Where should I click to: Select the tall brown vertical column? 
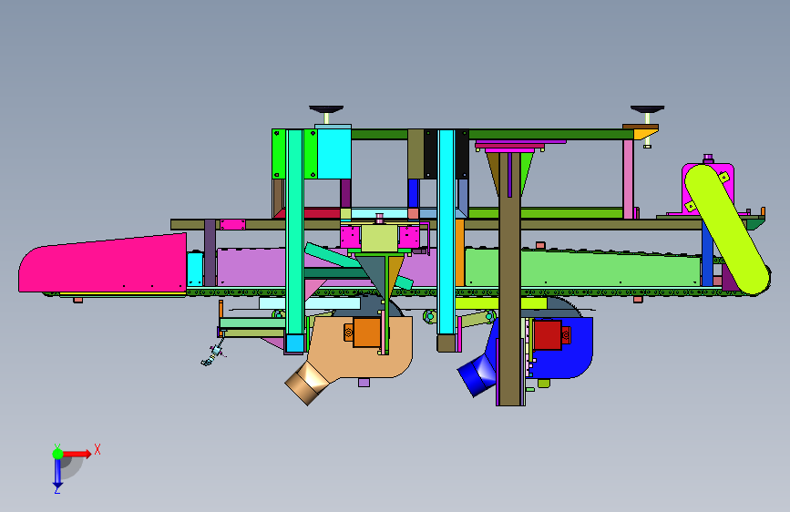509,280
